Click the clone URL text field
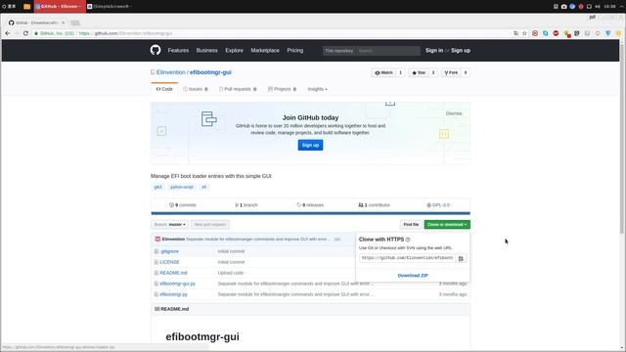The image size is (626, 352). [x=407, y=258]
